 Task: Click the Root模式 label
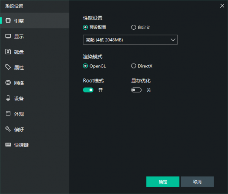[x=93, y=81]
